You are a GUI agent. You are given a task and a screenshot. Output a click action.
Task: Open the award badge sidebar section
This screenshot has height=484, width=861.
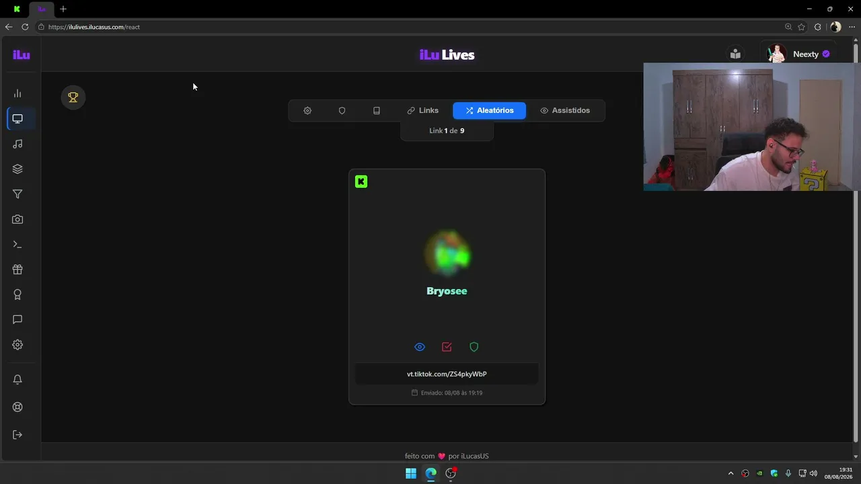click(17, 294)
